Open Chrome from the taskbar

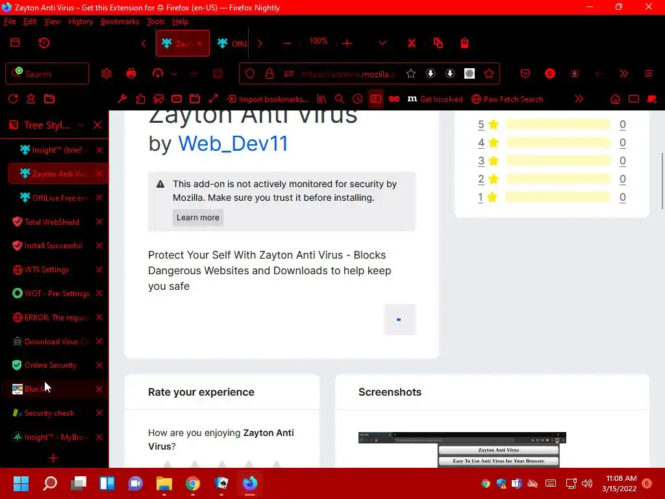point(192,483)
